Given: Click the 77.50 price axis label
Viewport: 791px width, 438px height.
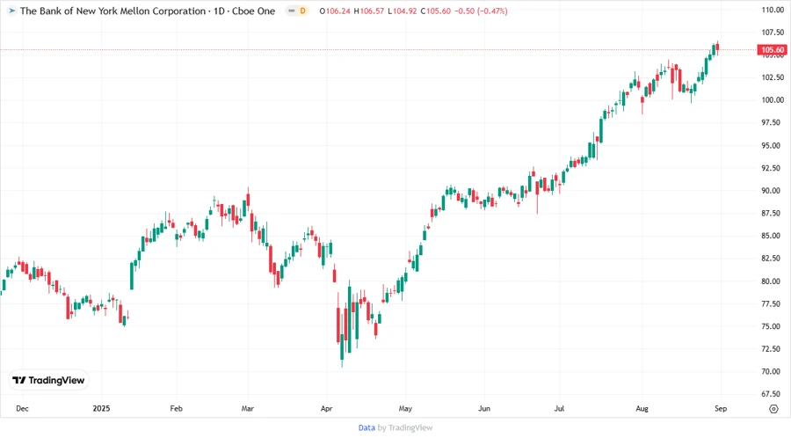Looking at the screenshot, I should coord(773,303).
